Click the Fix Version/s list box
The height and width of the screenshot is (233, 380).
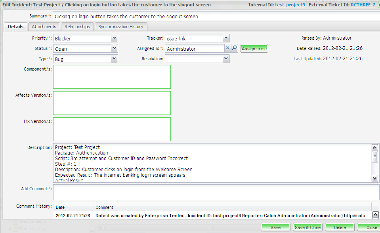pos(112,129)
